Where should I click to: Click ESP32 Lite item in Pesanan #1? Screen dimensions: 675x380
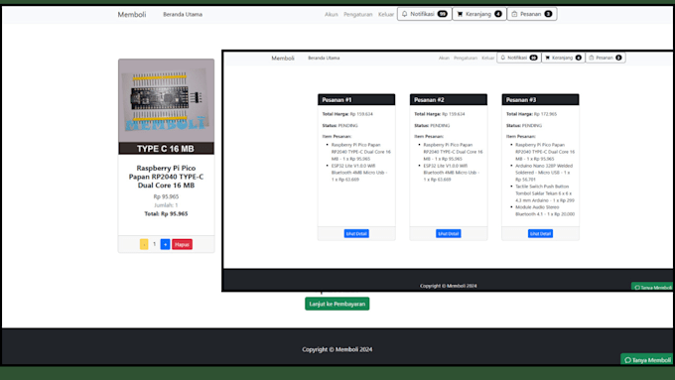pos(359,172)
